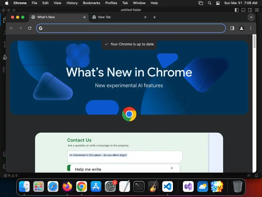
Task: Toggle VS Code primary side bar
Action: pos(237,10)
